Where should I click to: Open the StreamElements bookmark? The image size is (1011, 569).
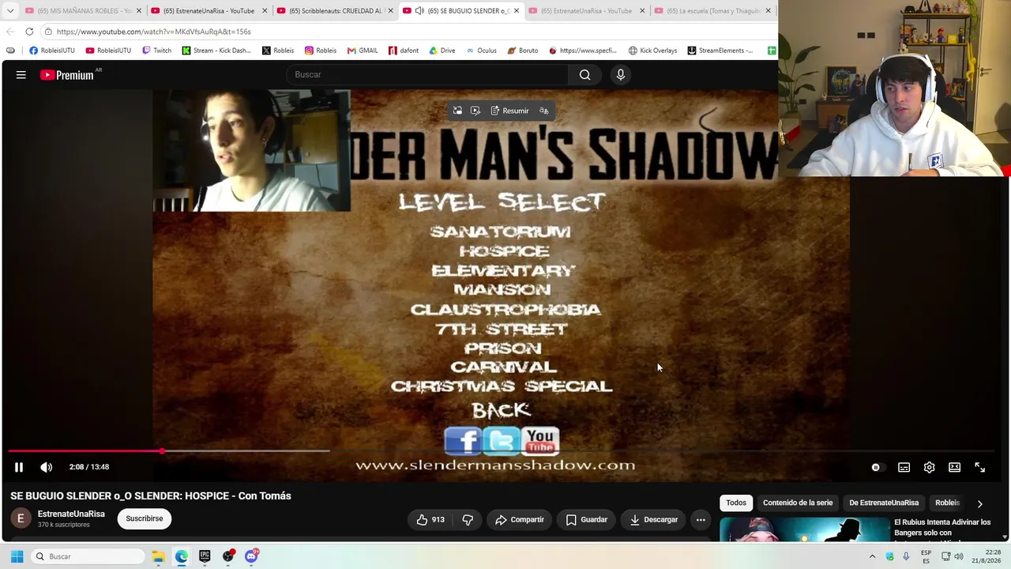(x=720, y=51)
